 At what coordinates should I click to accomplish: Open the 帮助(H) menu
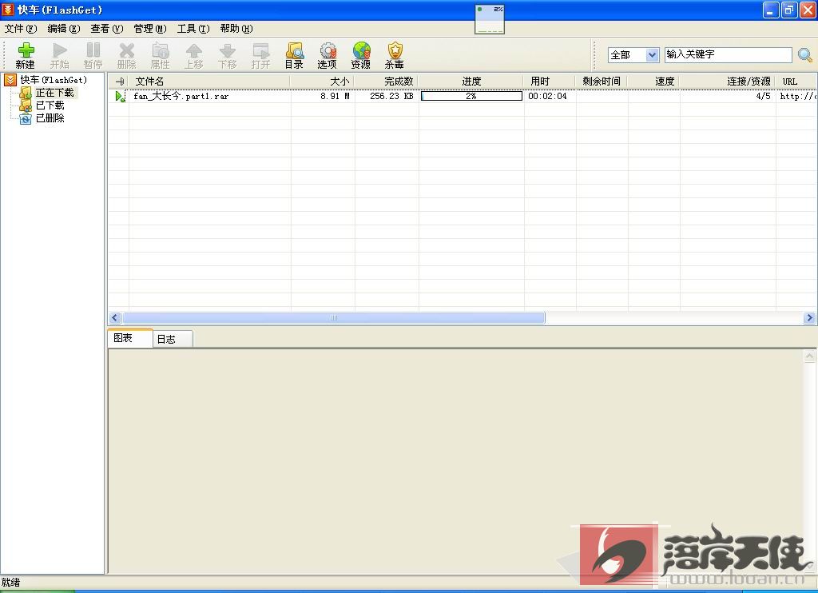coord(236,29)
